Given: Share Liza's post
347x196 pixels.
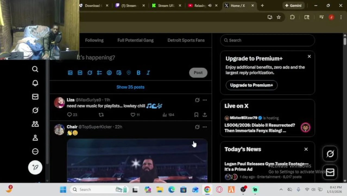Looking at the screenshot, I should (x=205, y=115).
